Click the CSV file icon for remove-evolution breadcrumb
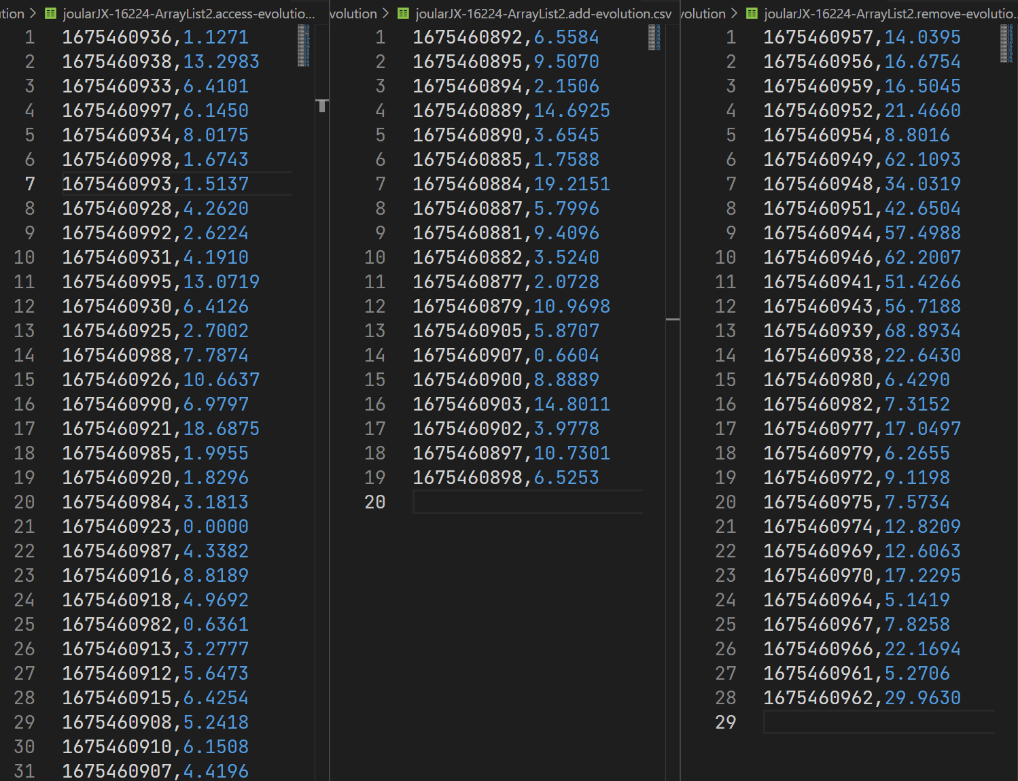The image size is (1018, 781). pos(752,14)
